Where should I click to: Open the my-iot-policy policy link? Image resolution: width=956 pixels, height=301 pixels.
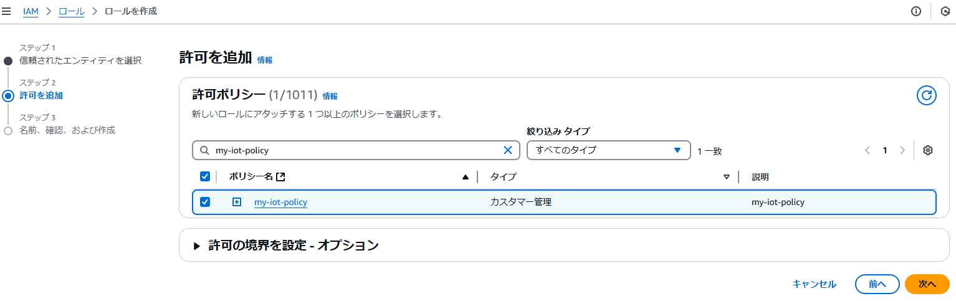[x=280, y=202]
